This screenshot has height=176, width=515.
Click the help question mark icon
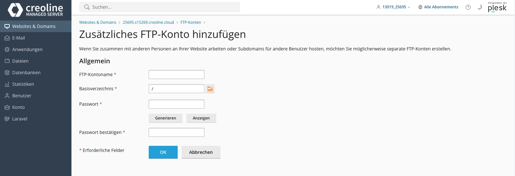coord(468,7)
